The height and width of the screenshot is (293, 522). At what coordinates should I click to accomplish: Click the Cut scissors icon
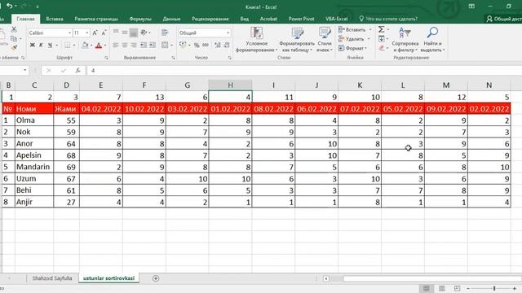pyautogui.click(x=14, y=29)
